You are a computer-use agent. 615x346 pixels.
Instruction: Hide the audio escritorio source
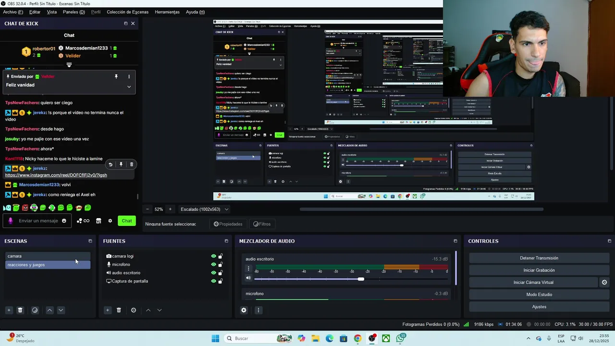tap(213, 272)
